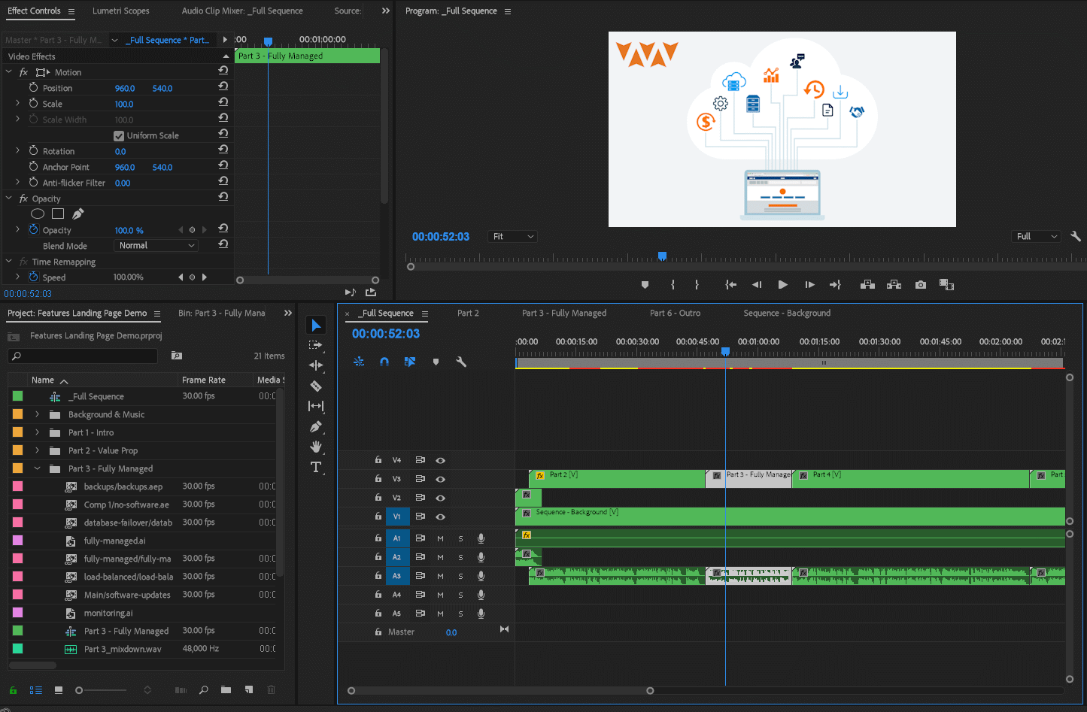
Task: Collapse the Motion effect section
Action: (9, 72)
